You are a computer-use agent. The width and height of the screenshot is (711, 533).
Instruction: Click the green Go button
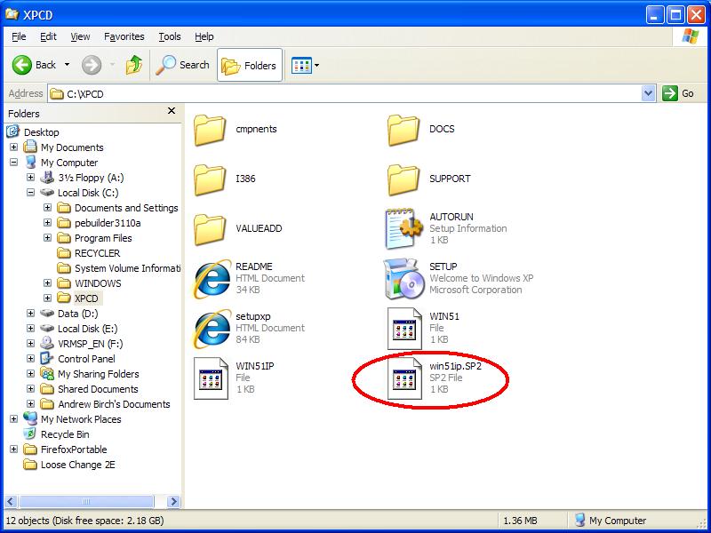[678, 93]
